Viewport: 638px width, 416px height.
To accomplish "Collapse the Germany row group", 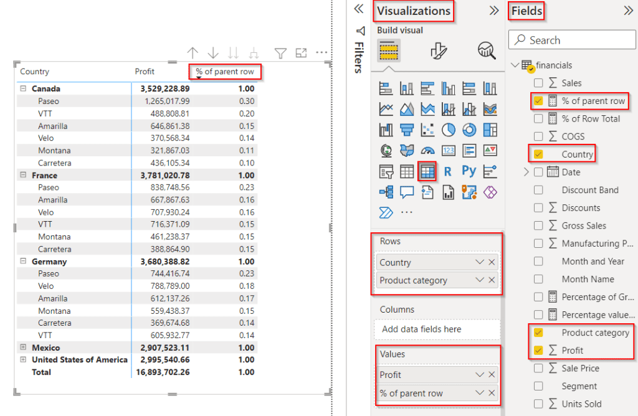I will coord(23,261).
